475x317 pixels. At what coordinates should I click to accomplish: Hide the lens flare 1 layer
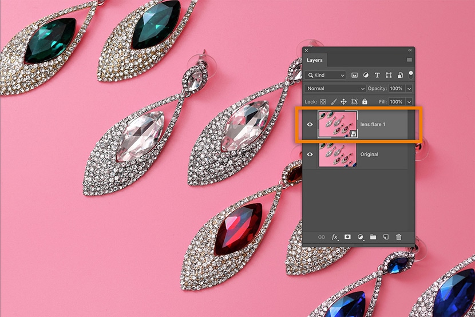pos(310,124)
